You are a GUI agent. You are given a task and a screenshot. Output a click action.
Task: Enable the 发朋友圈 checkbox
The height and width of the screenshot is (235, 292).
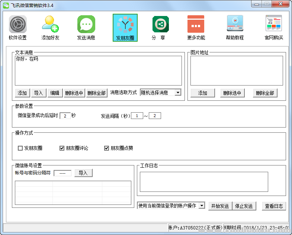pos(20,148)
